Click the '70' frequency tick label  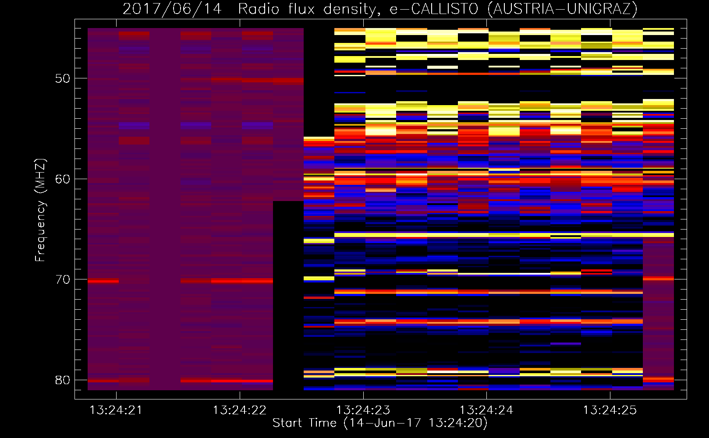tap(63, 279)
